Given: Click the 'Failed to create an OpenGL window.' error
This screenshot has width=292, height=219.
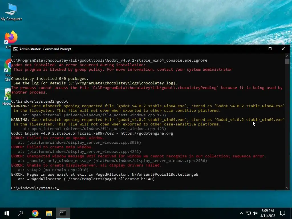Looking at the screenshot, I should (x=58, y=138).
